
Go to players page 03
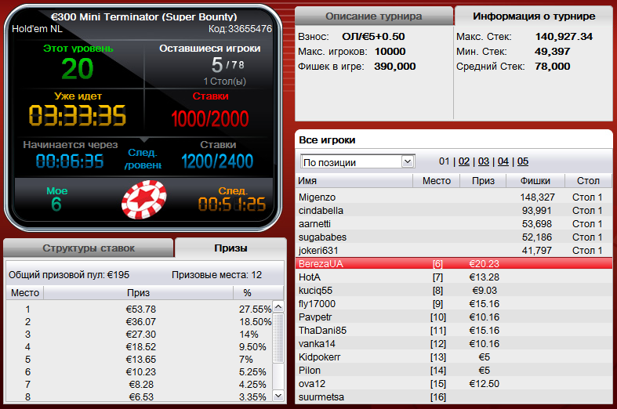tap(484, 161)
